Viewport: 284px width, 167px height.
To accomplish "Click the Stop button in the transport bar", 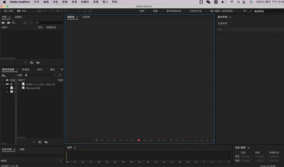I will [x=96, y=140].
